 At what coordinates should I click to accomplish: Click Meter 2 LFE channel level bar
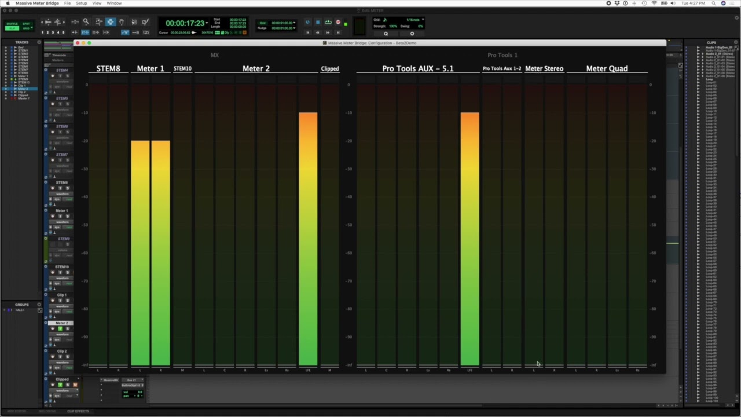(x=308, y=239)
